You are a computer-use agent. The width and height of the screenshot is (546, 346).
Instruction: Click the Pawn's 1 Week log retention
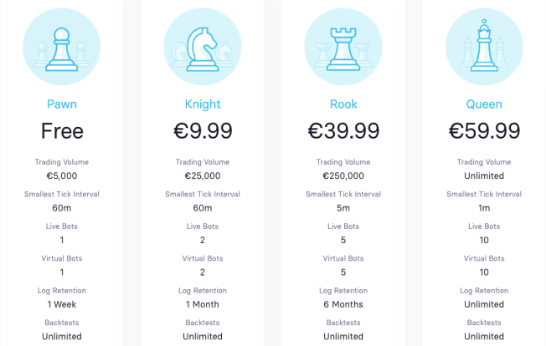(62, 304)
